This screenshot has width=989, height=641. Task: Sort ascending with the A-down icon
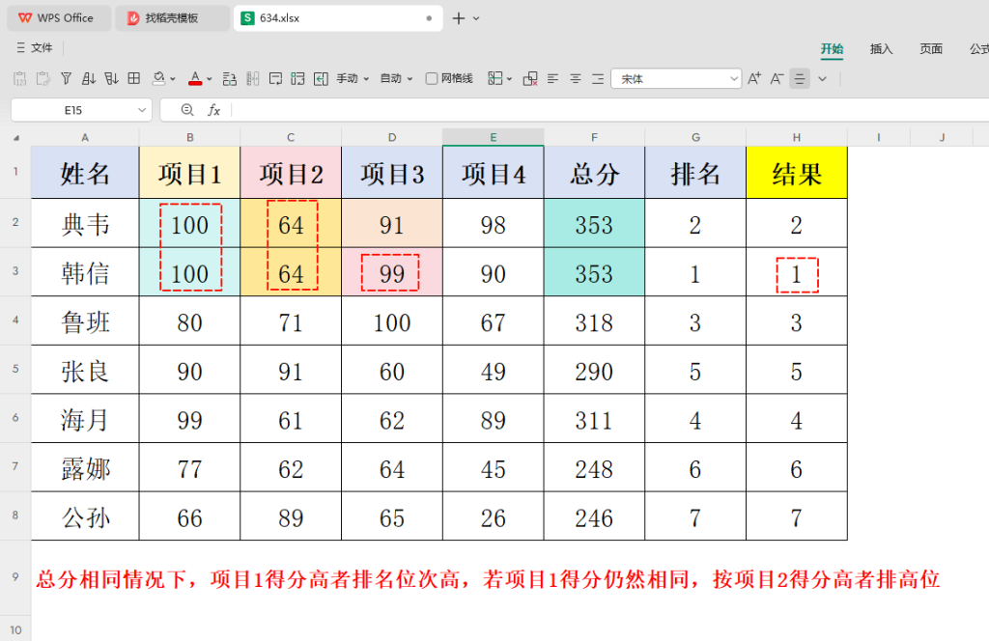coord(89,79)
